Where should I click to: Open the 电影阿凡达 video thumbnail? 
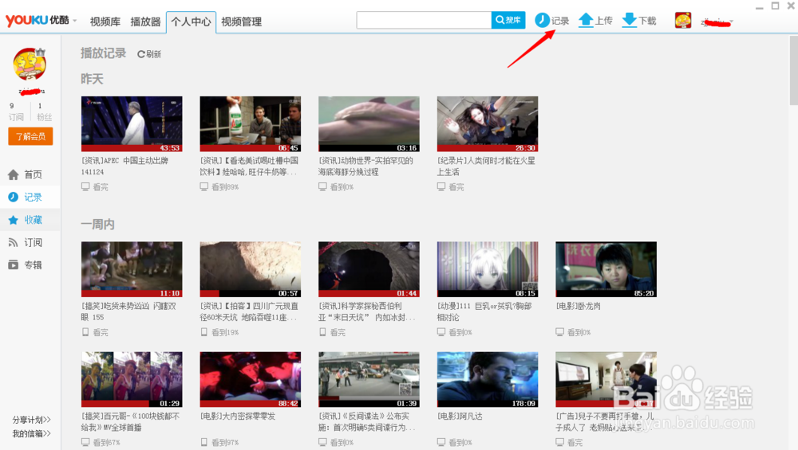[488, 379]
